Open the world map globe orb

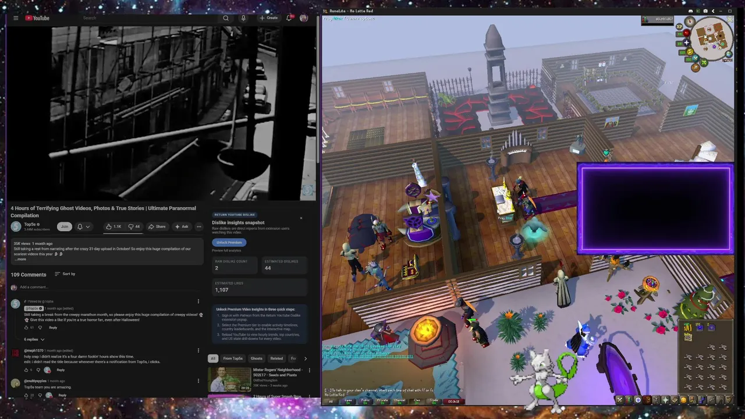pos(729,54)
